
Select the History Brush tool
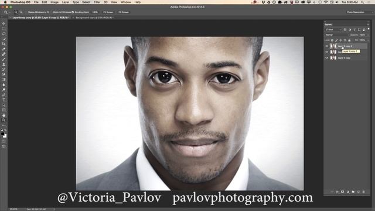click(x=4, y=69)
